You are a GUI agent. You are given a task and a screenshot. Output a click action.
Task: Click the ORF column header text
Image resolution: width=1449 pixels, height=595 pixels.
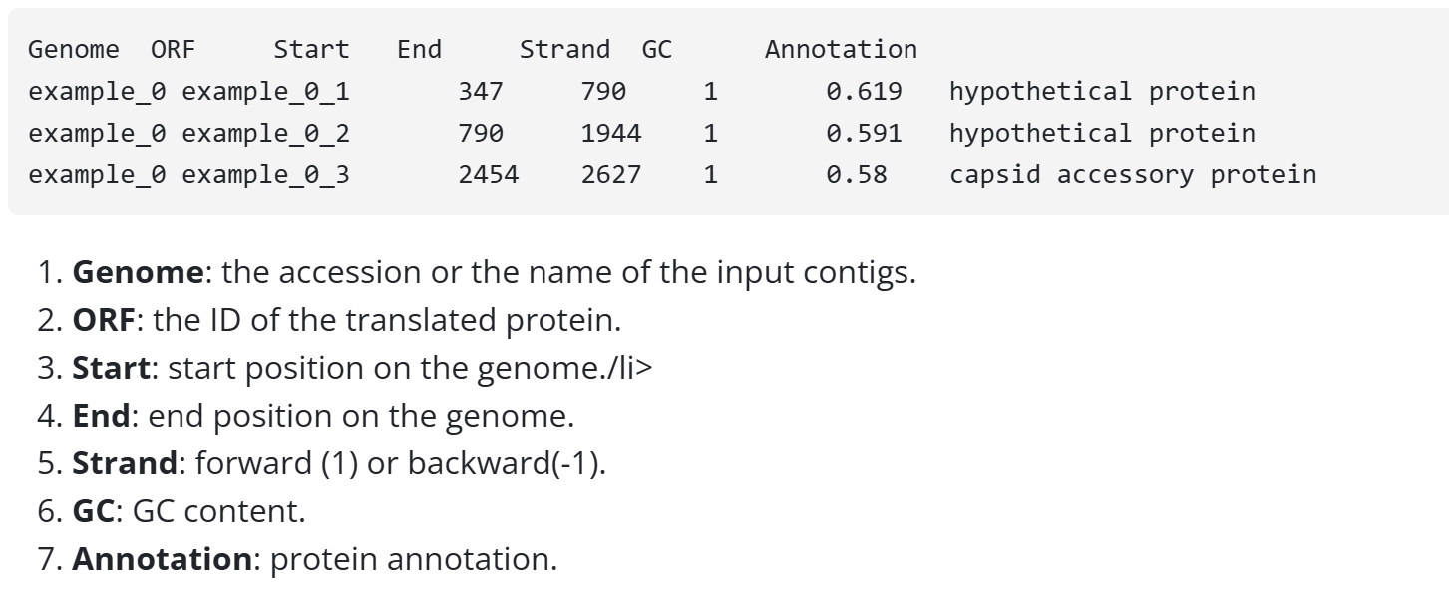[173, 49]
